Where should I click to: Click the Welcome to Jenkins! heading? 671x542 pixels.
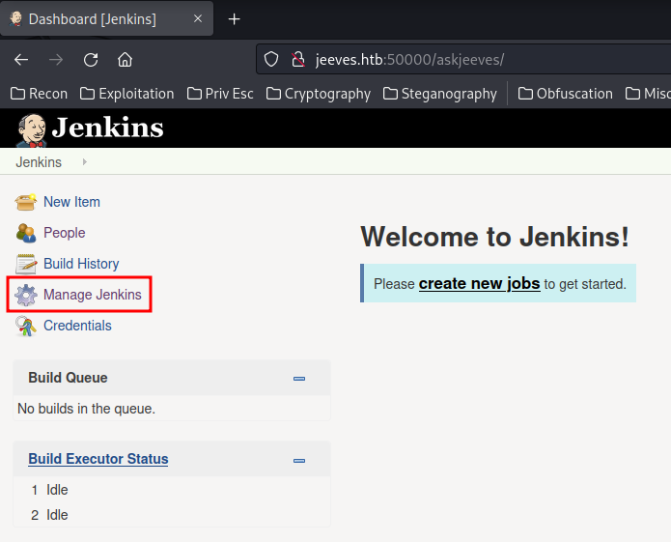point(494,237)
